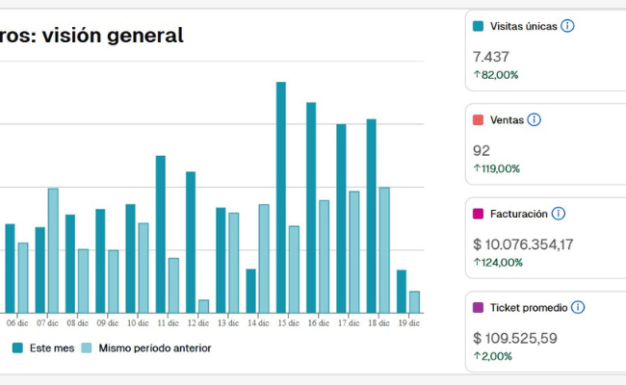626x385 pixels.
Task: Click the 06 dic axis label
Action: pyautogui.click(x=17, y=323)
